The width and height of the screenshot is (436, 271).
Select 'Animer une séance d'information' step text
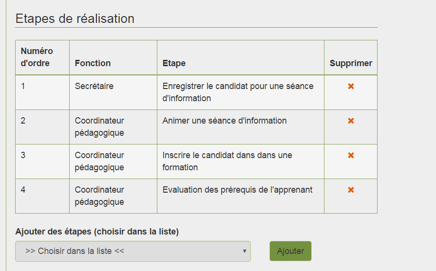click(225, 121)
